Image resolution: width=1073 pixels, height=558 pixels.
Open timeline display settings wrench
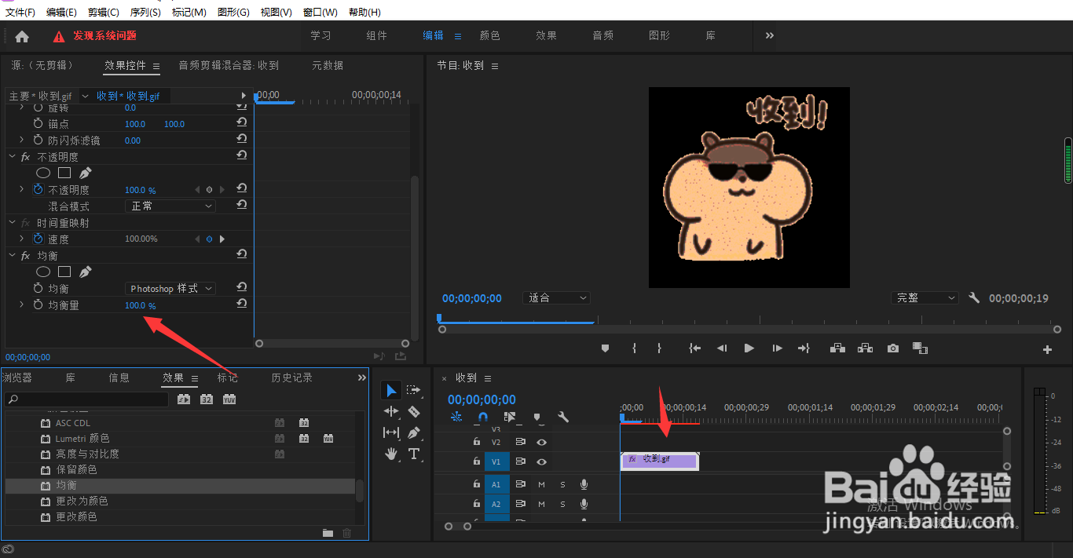pyautogui.click(x=563, y=418)
